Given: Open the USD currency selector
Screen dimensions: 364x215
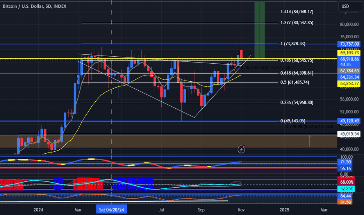Looking at the screenshot, I should coord(350,6).
